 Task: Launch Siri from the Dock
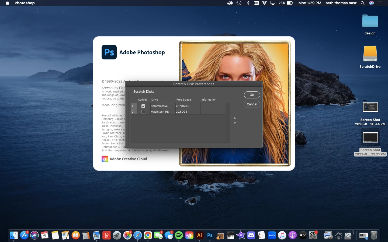click(34, 236)
